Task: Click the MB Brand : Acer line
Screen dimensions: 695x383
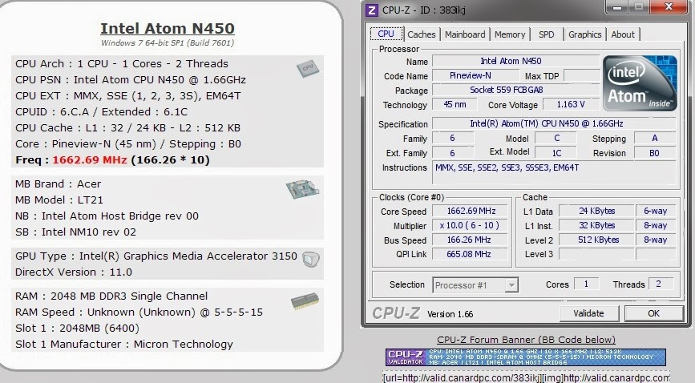Action: pos(58,184)
